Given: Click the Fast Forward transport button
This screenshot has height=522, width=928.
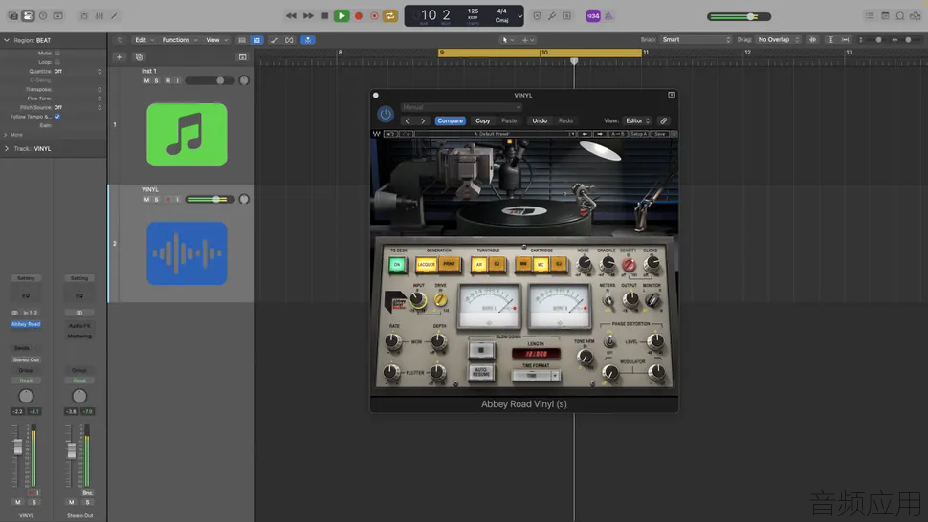Looking at the screenshot, I should [308, 16].
